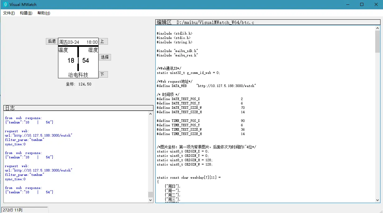The width and height of the screenshot is (383, 213).
Task: Click the {"周一"} array entry
Action: (172, 191)
